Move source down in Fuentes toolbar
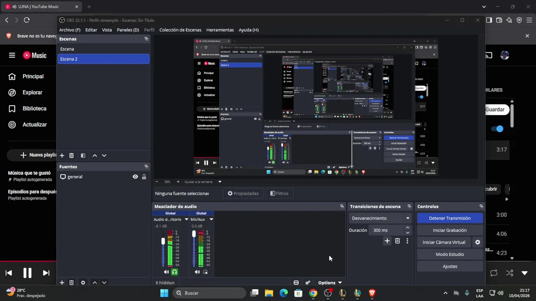 [104, 283]
